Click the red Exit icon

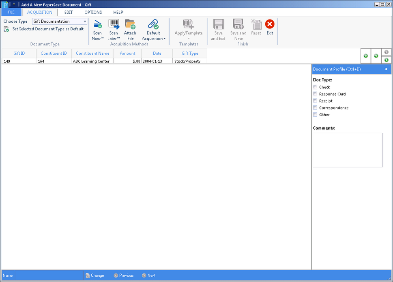[270, 24]
